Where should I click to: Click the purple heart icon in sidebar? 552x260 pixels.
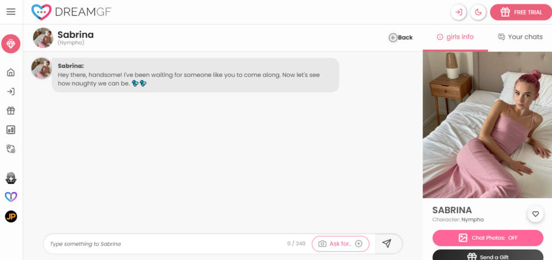11,197
